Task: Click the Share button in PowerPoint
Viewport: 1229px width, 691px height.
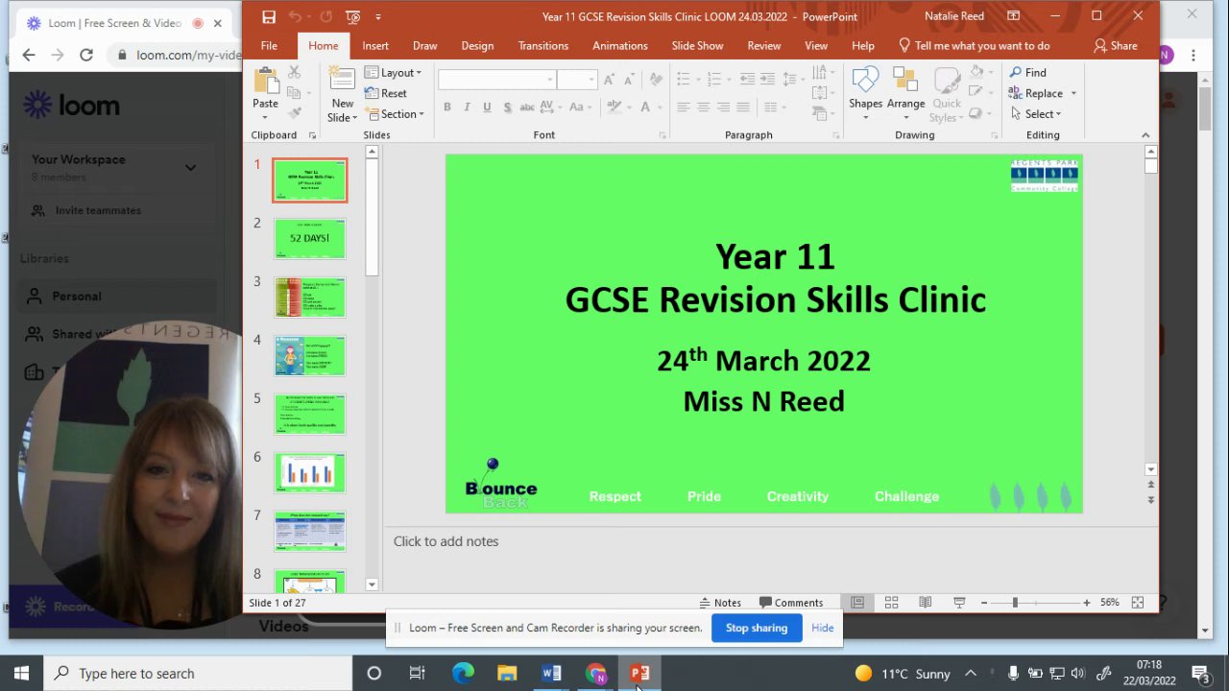Action: [1116, 45]
